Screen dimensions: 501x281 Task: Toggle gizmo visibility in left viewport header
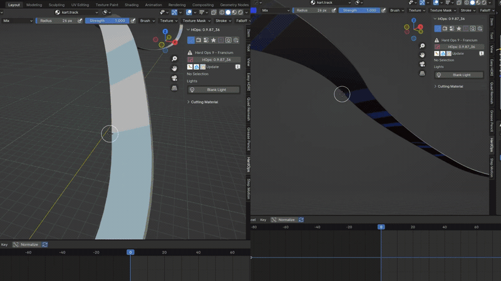click(x=174, y=12)
